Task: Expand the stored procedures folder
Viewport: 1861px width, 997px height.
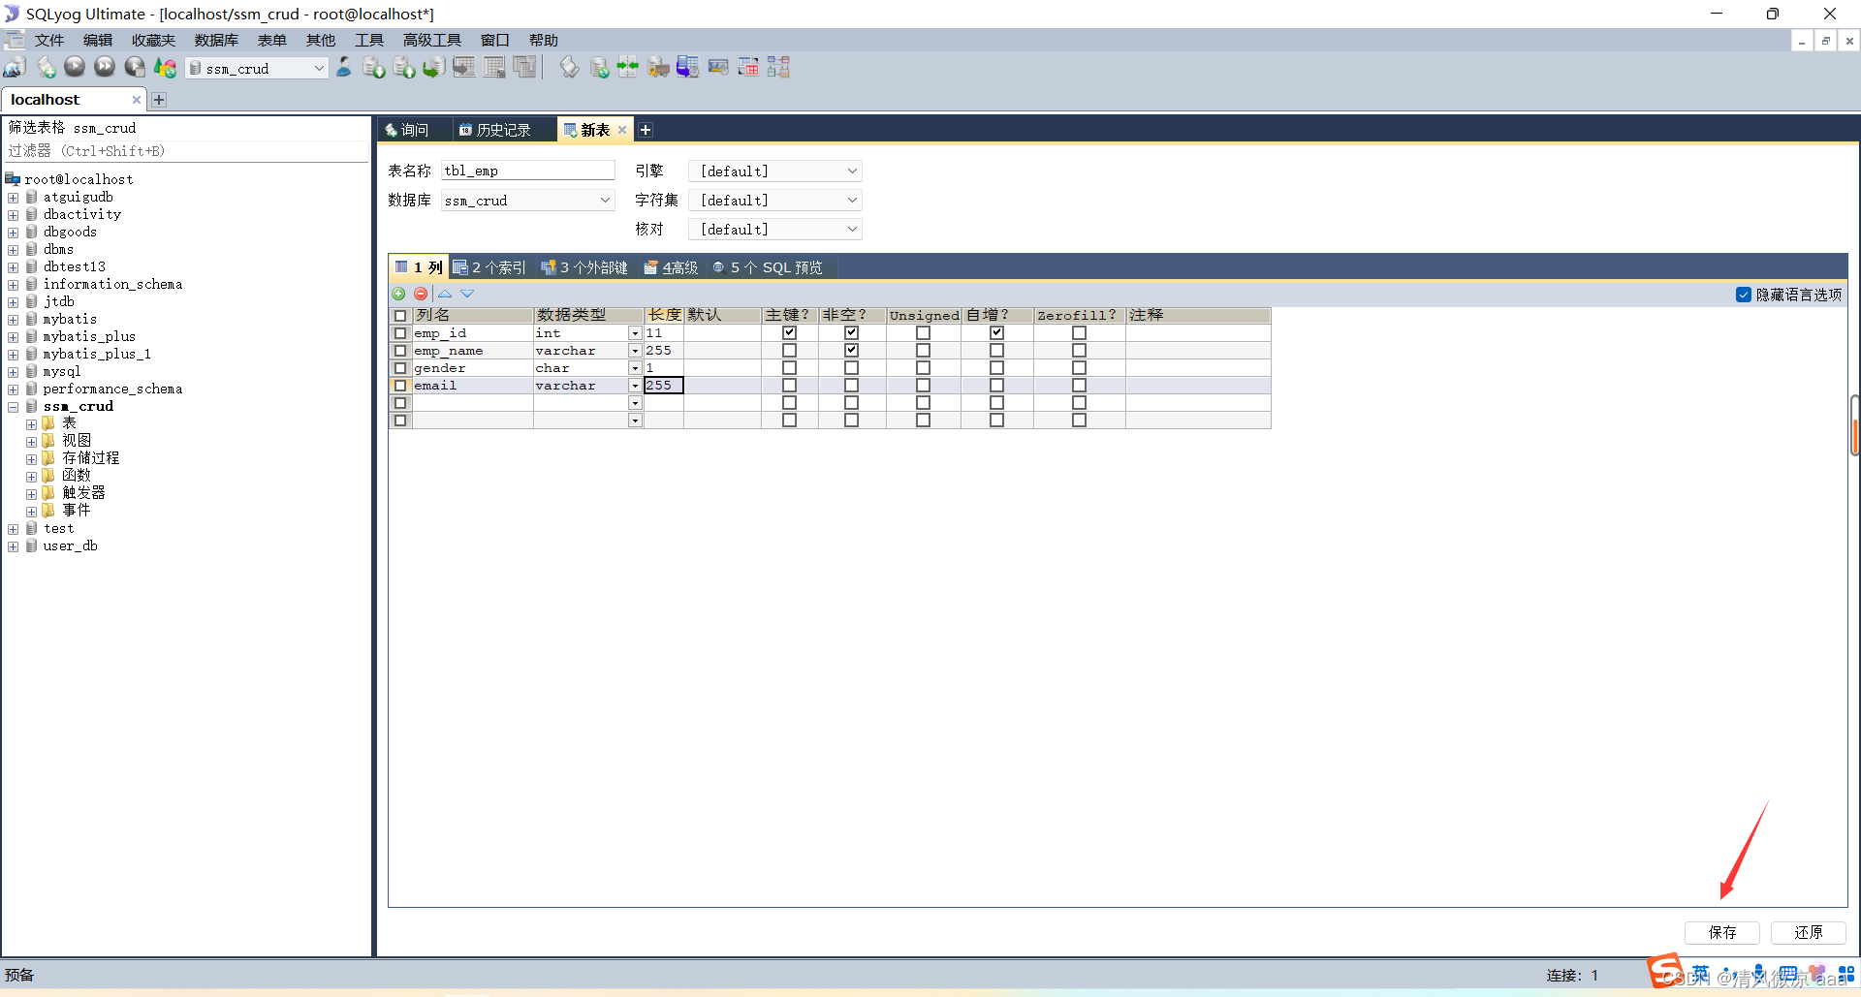Action: (x=31, y=459)
